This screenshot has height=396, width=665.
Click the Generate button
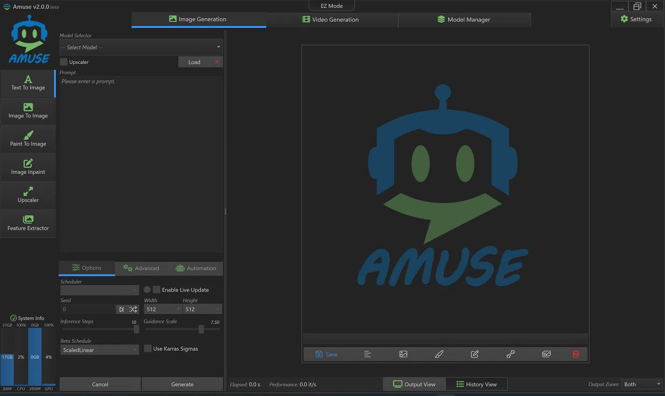pos(182,384)
